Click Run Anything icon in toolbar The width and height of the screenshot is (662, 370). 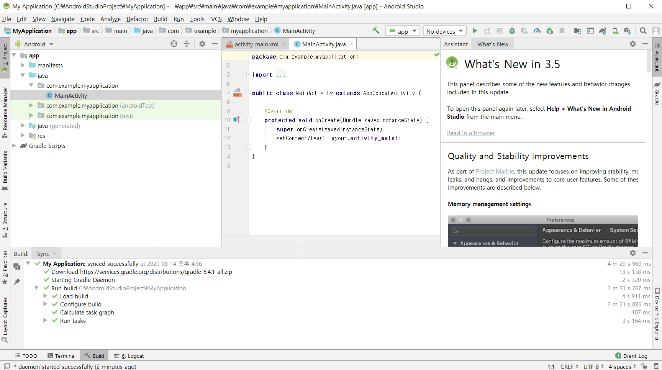point(590,31)
